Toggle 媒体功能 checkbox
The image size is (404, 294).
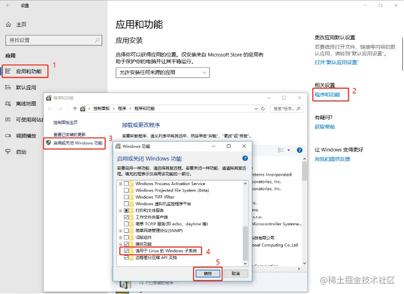coord(126,244)
